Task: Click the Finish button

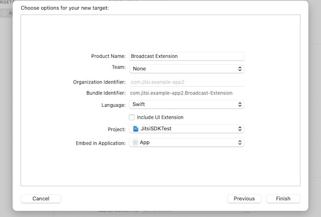Action: pyautogui.click(x=283, y=199)
